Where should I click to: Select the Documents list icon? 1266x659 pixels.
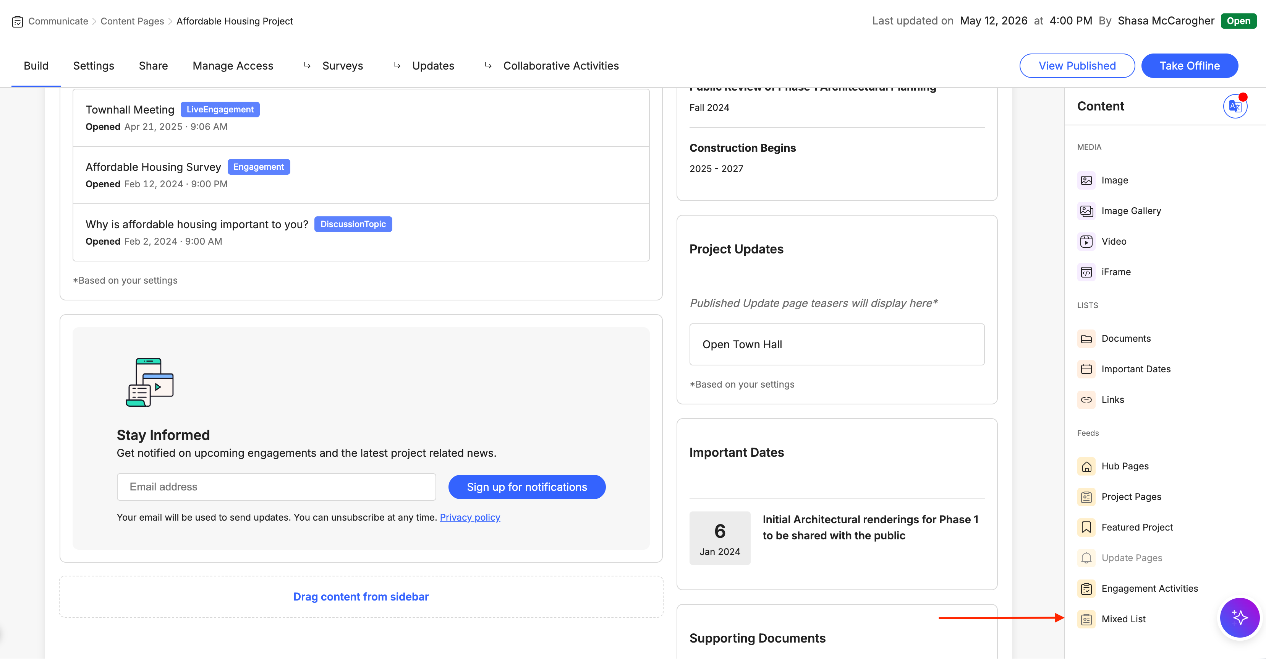point(1086,339)
